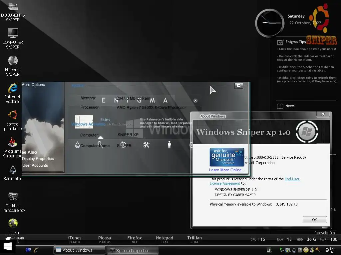Click the Windows Start button

8,247
